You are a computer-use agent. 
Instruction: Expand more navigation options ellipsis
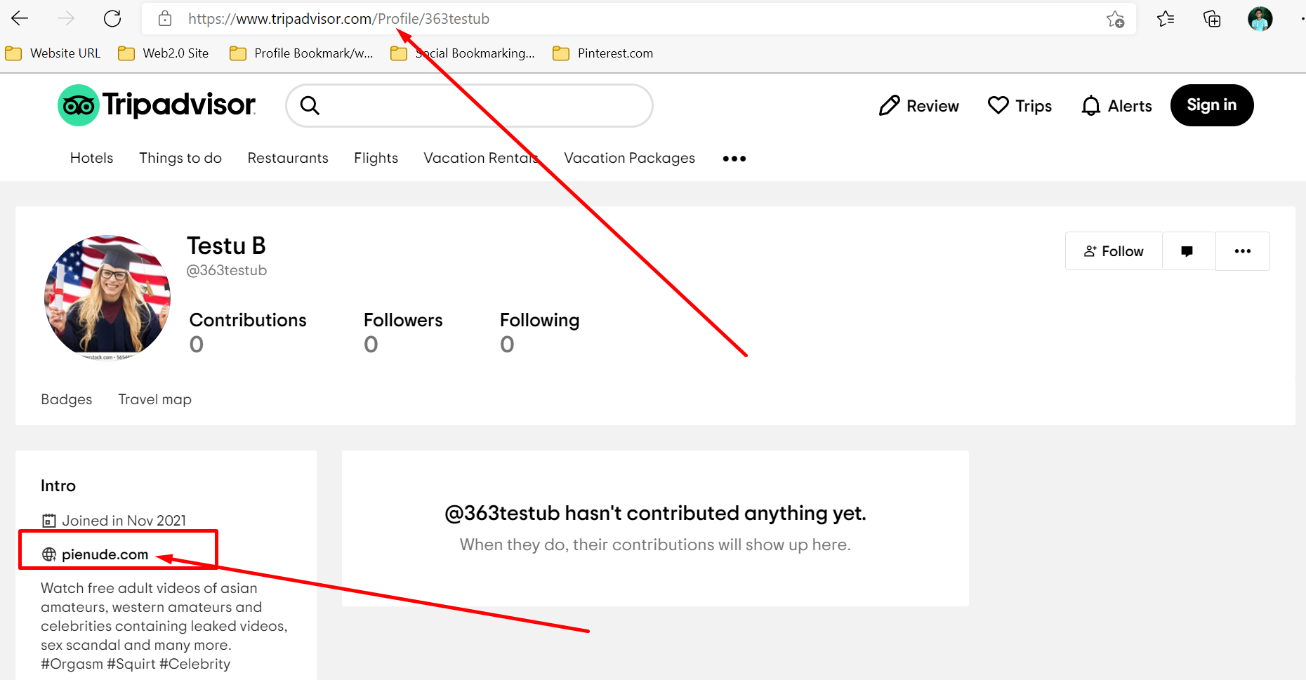(x=734, y=159)
